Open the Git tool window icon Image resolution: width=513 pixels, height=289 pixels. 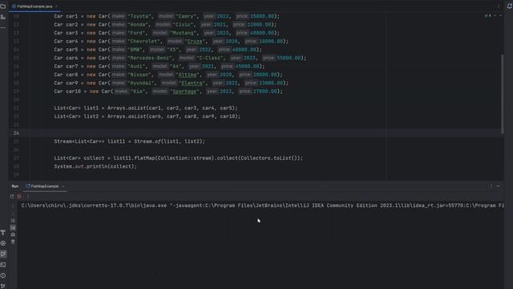3,286
